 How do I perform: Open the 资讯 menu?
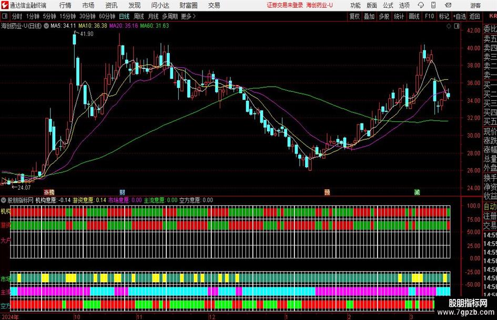[111, 5]
